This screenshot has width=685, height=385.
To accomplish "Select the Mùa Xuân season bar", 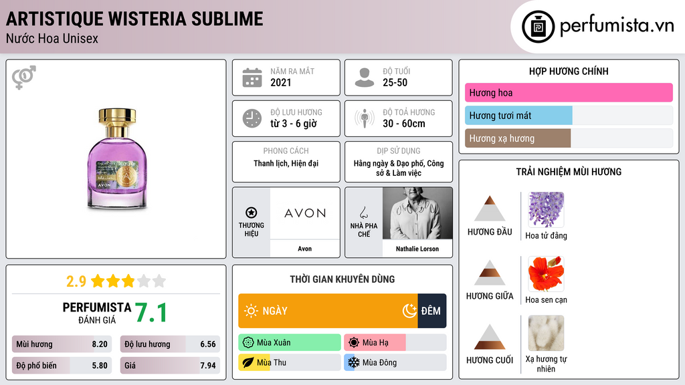I will pos(290,343).
